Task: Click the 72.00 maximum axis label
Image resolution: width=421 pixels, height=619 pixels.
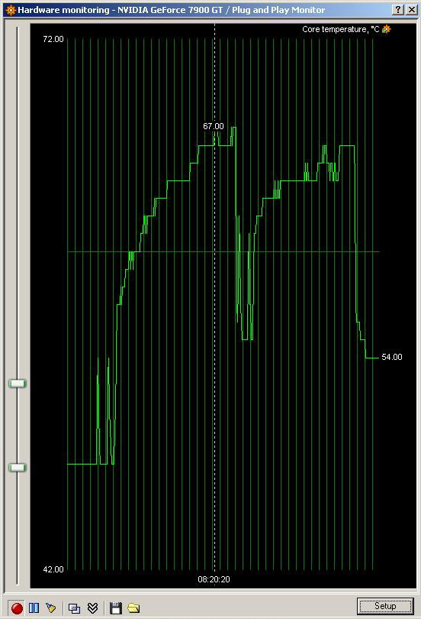Action: [x=53, y=39]
